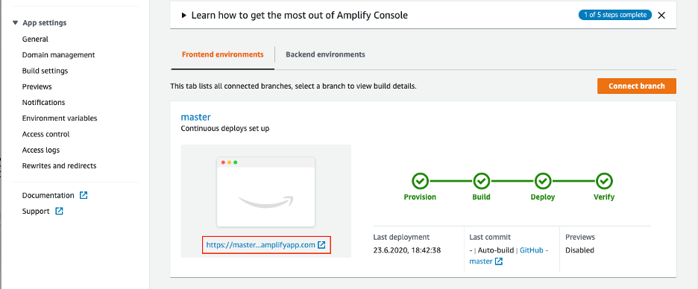This screenshot has width=698, height=289.
Task: Open Access control
Action: point(45,134)
